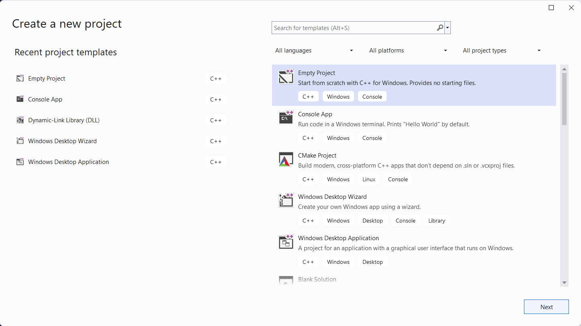The width and height of the screenshot is (581, 326).
Task: Click scrollbar down arrow in template list
Action: point(564,283)
